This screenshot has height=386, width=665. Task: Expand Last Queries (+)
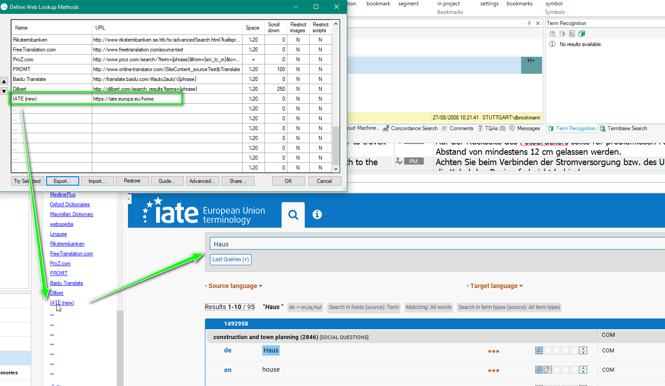230,259
